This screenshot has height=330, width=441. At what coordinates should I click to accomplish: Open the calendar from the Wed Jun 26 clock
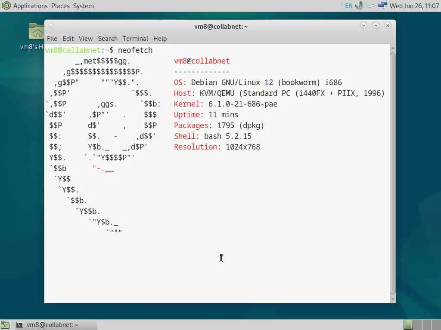point(414,6)
